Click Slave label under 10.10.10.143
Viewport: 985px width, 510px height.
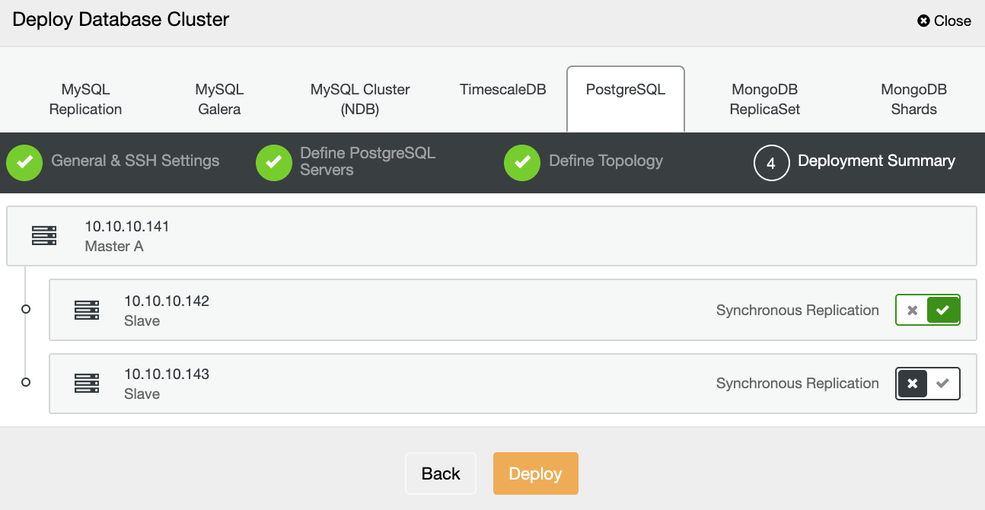click(x=142, y=394)
